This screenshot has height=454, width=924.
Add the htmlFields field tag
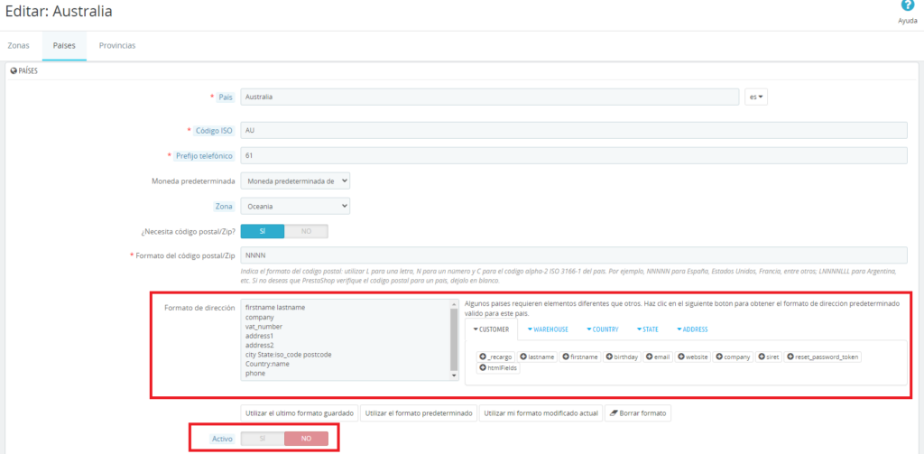point(498,368)
